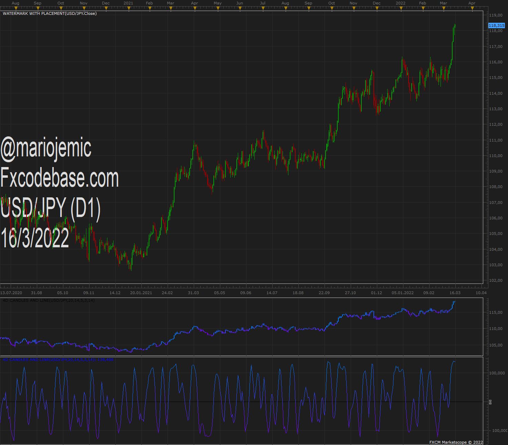Click the 14.07 date label
This screenshot has width=508, height=445.
pos(272,293)
